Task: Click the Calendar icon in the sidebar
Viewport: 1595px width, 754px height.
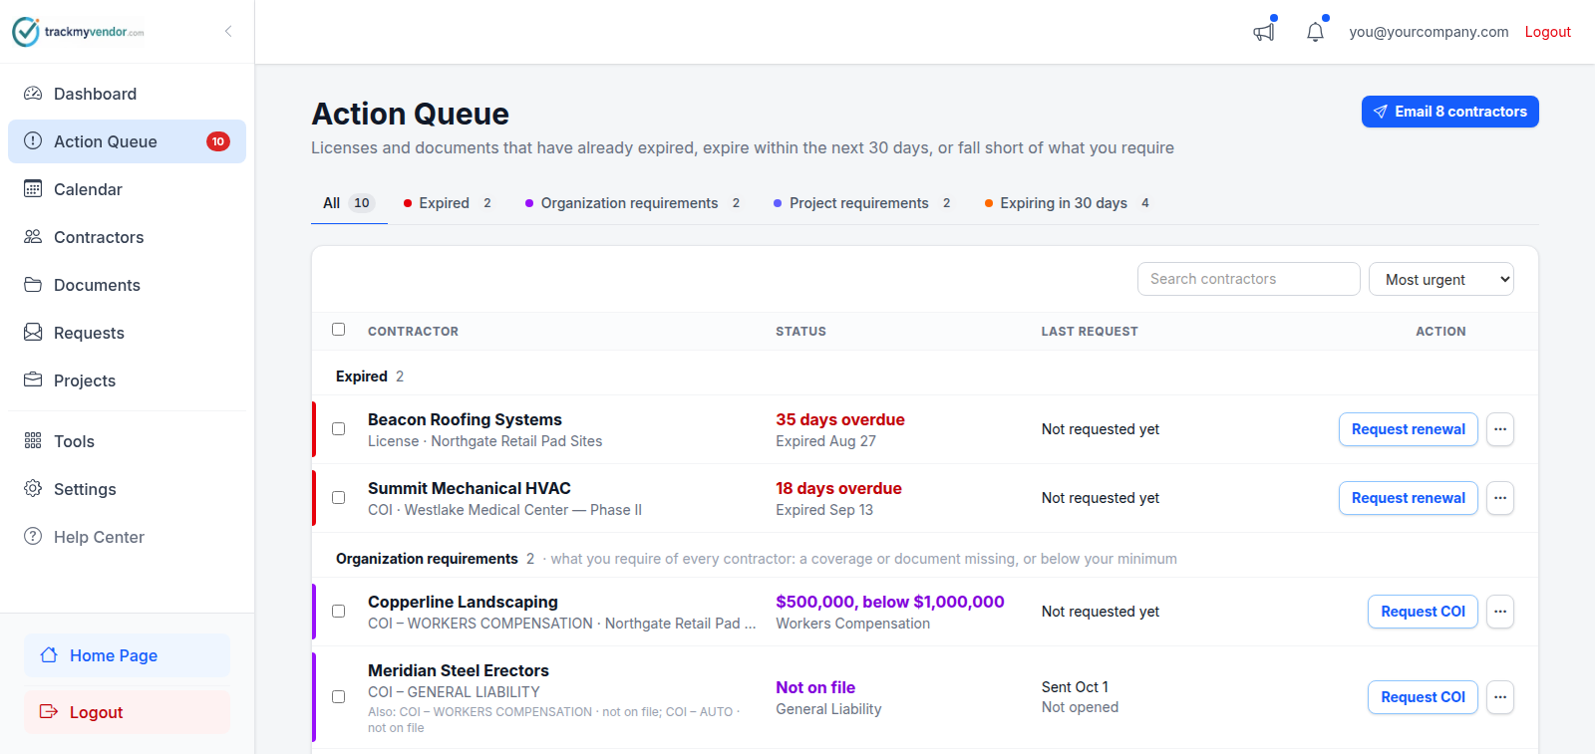Action: 33,189
